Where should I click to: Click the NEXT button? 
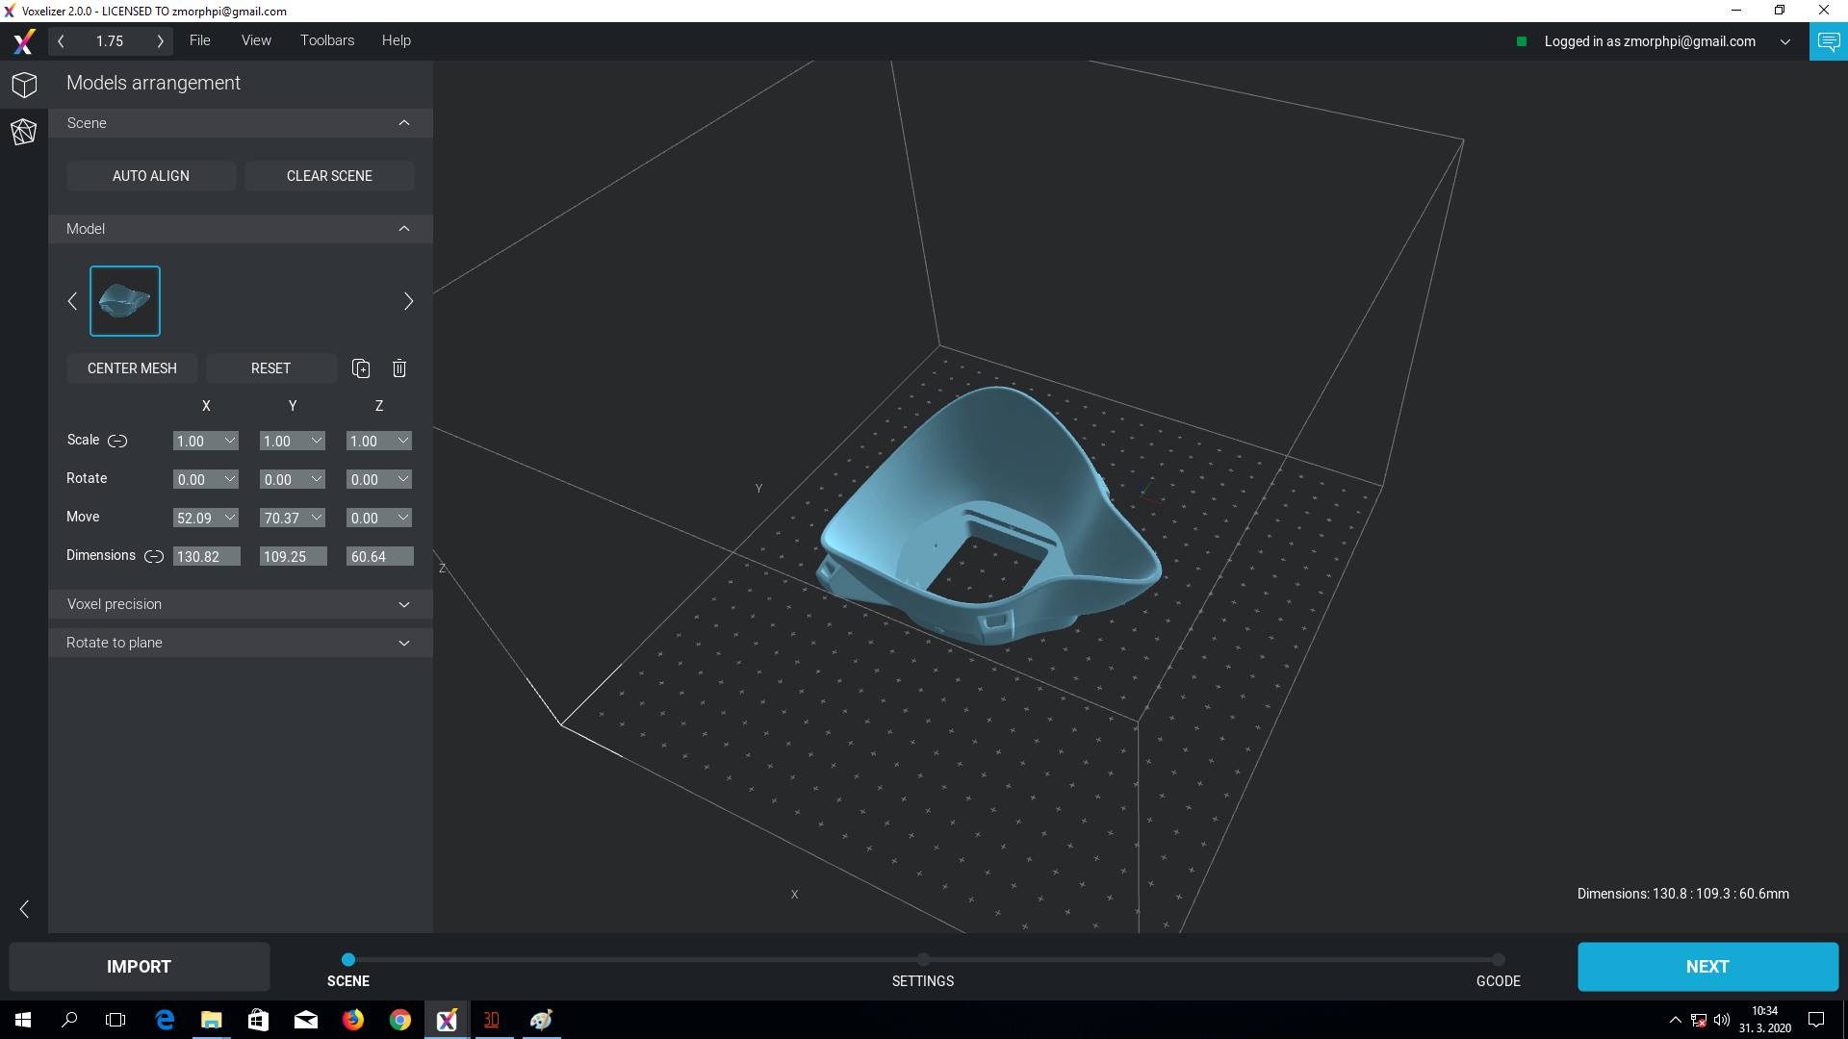(1707, 967)
